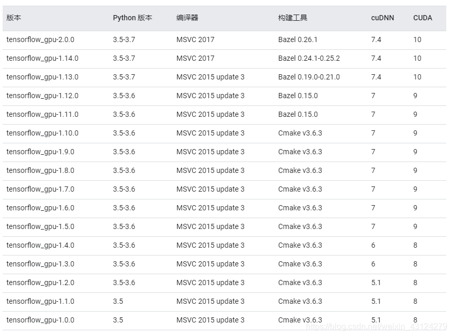
Task: Click Python 3.5-3.7 in tensorflow_gpu-2.0.0 row
Action: pos(124,40)
